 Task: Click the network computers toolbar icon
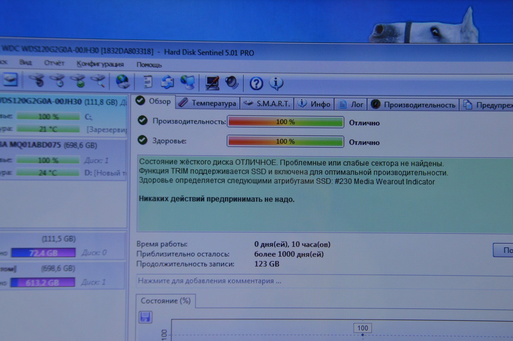coord(188,82)
